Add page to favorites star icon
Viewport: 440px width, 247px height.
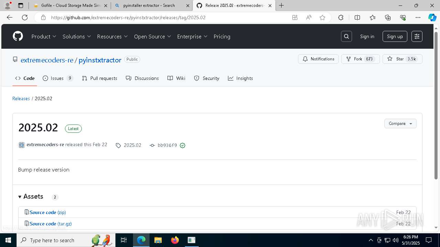point(322,17)
